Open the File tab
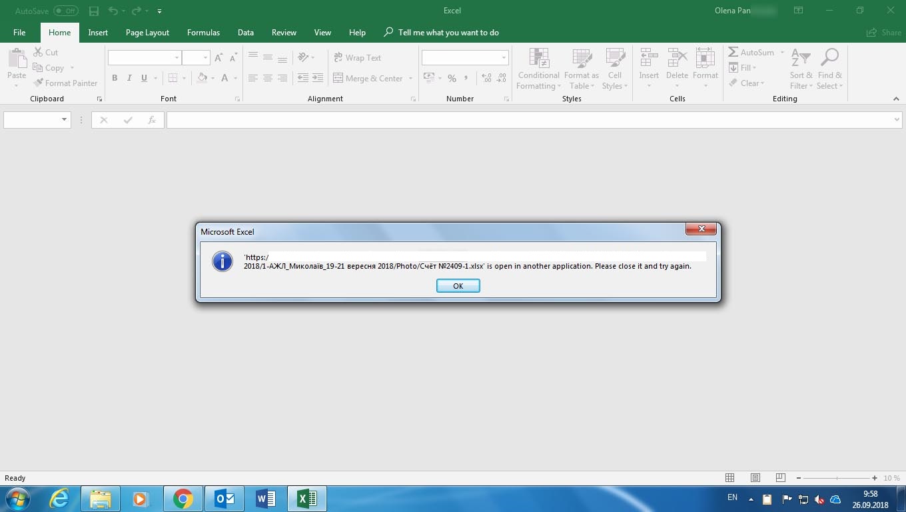The height and width of the screenshot is (512, 906). point(19,32)
